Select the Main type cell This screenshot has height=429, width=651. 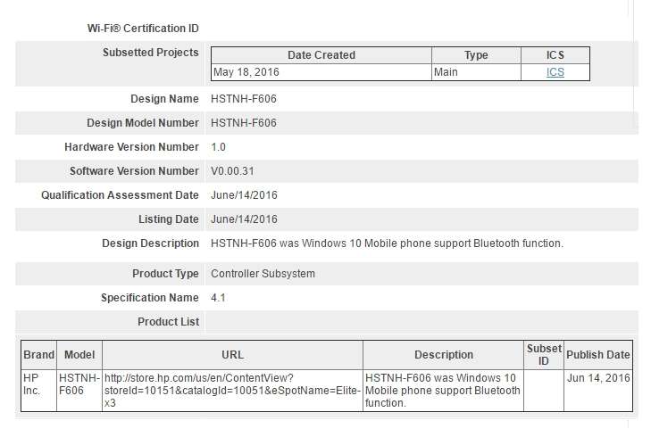click(x=476, y=72)
